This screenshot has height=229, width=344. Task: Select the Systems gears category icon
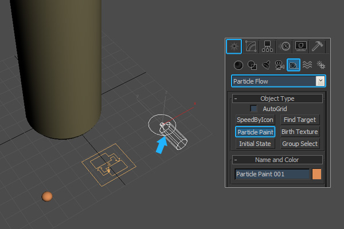[320, 65]
